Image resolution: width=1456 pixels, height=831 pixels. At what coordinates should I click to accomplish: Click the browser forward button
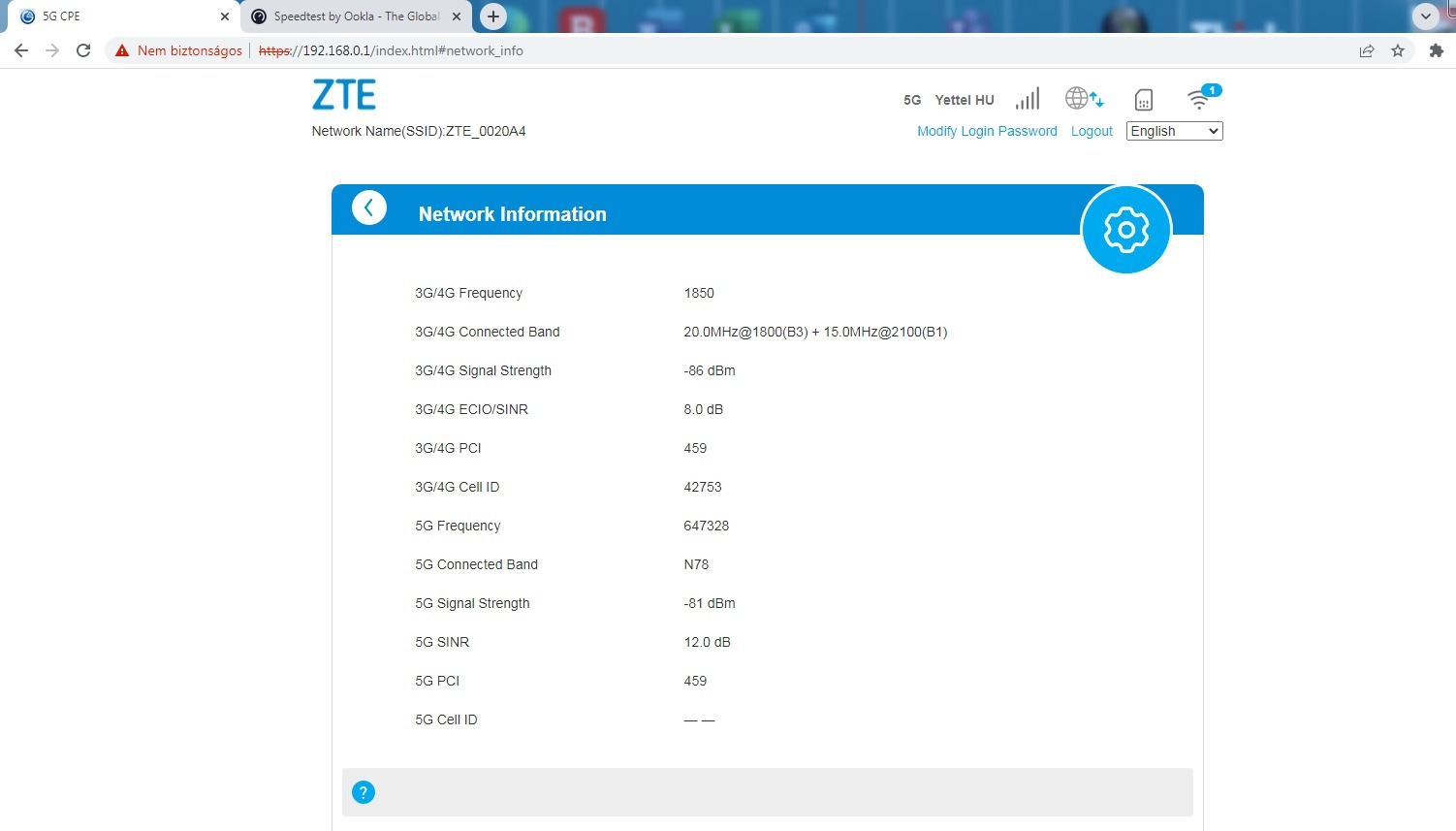[52, 50]
